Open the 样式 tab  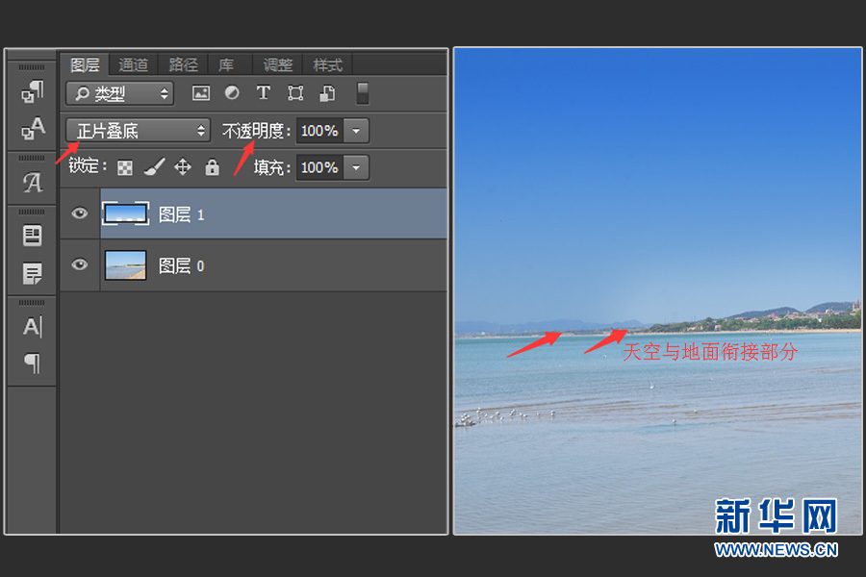point(327,64)
